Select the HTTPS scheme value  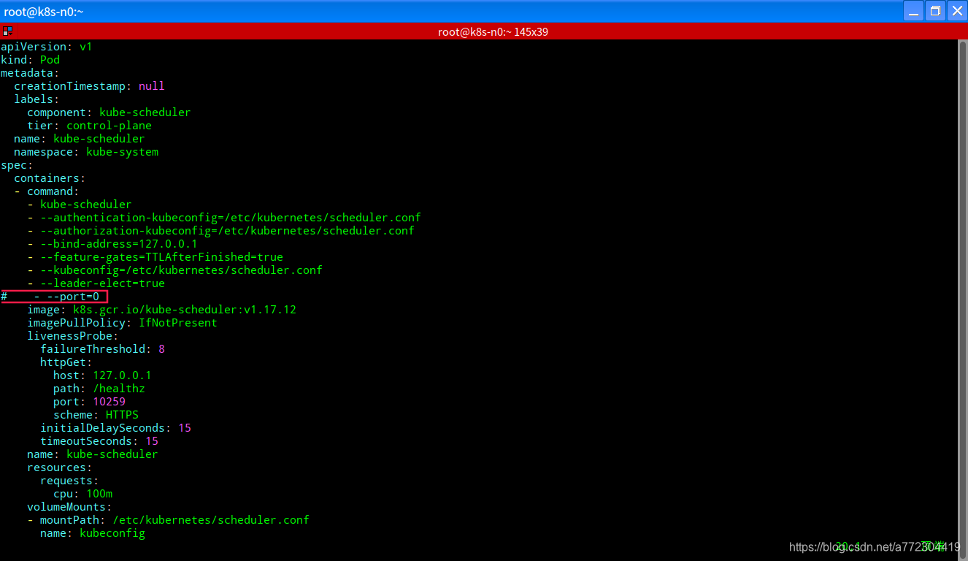click(122, 414)
